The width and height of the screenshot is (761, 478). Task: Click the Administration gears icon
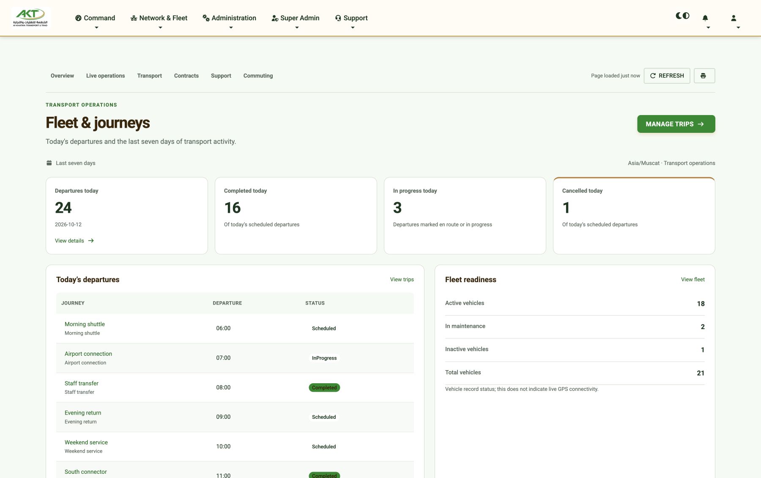206,18
